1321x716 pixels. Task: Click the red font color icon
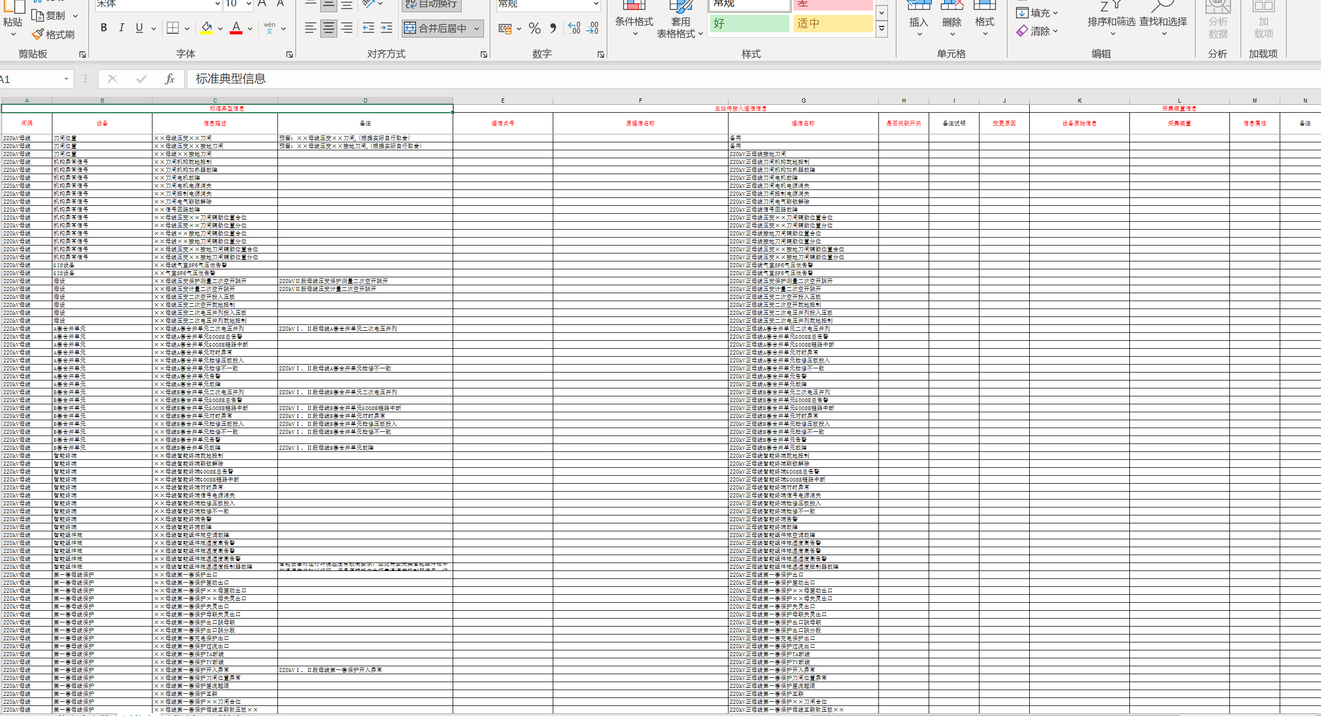pos(236,28)
